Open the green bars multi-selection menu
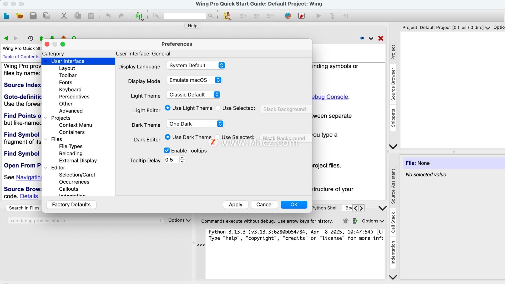 pos(139,16)
